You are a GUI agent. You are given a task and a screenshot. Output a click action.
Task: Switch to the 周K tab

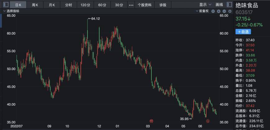[35, 5]
